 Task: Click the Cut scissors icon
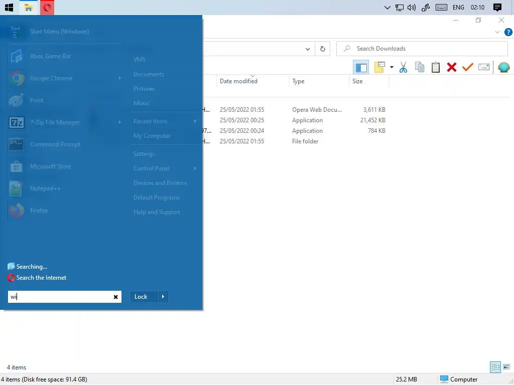click(403, 68)
